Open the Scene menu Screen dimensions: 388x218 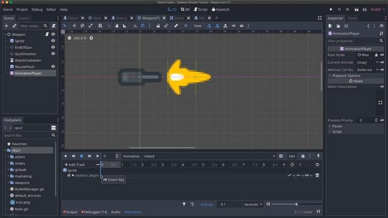click(8, 10)
